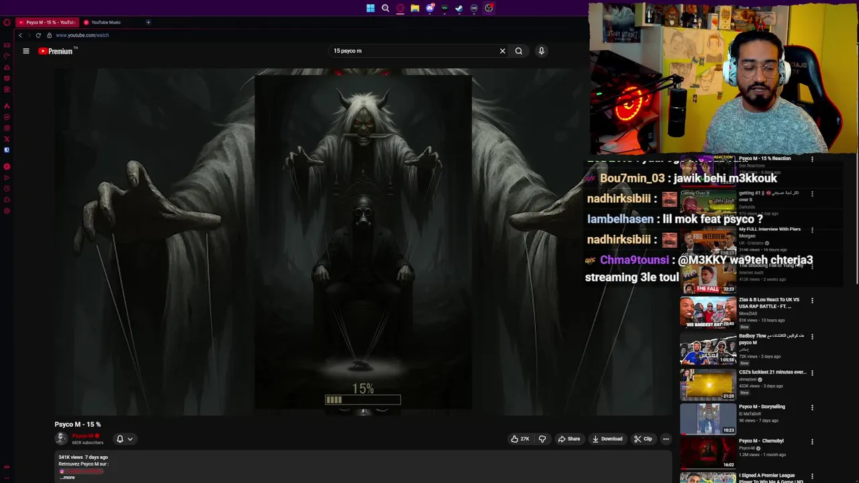Open 'Psyco M - Chernobyl' title link
The image size is (859, 483).
[x=761, y=441]
